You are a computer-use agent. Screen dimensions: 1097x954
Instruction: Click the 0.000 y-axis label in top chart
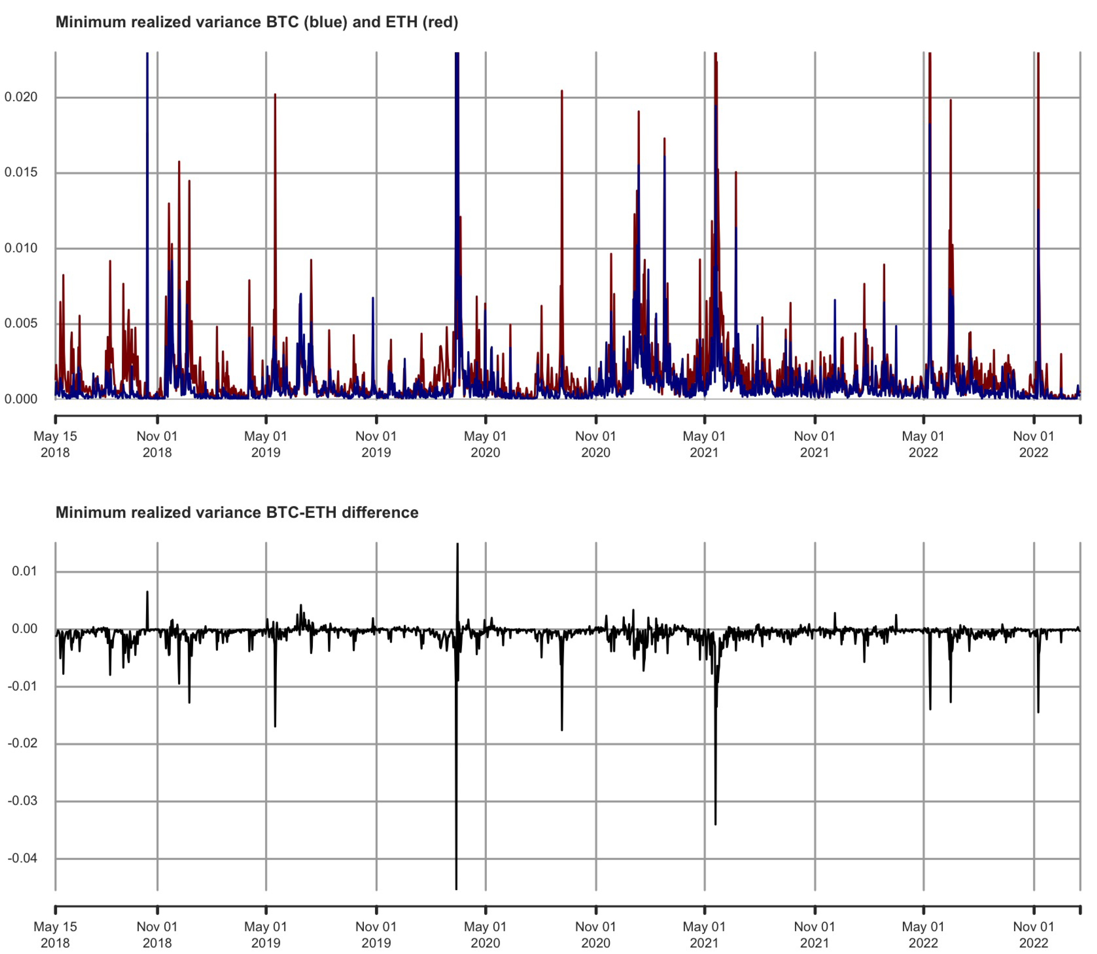21,399
